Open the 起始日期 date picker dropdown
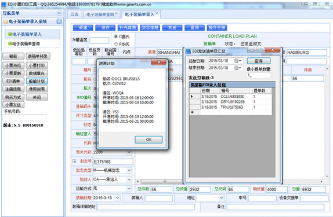This screenshot has height=217, width=333. [x=238, y=61]
